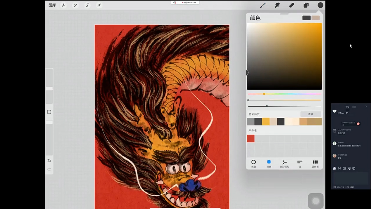This screenshot has height=209, width=371.
Task: Open chat settings gear
Action: (x=348, y=187)
